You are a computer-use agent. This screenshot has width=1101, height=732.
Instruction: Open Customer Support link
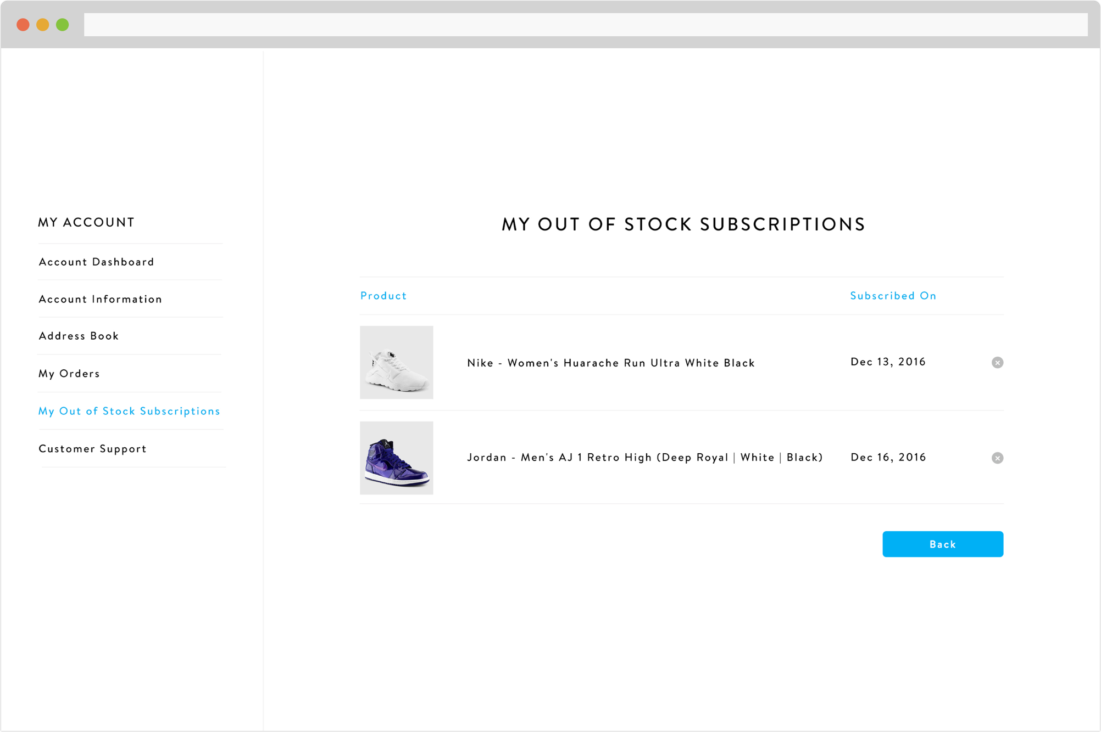pos(93,449)
